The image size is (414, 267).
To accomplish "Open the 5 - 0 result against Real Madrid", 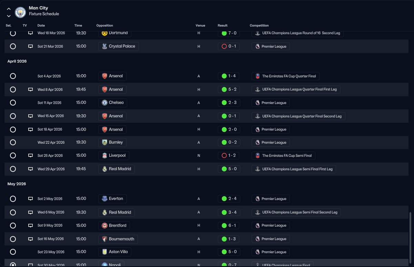I will [x=229, y=169].
